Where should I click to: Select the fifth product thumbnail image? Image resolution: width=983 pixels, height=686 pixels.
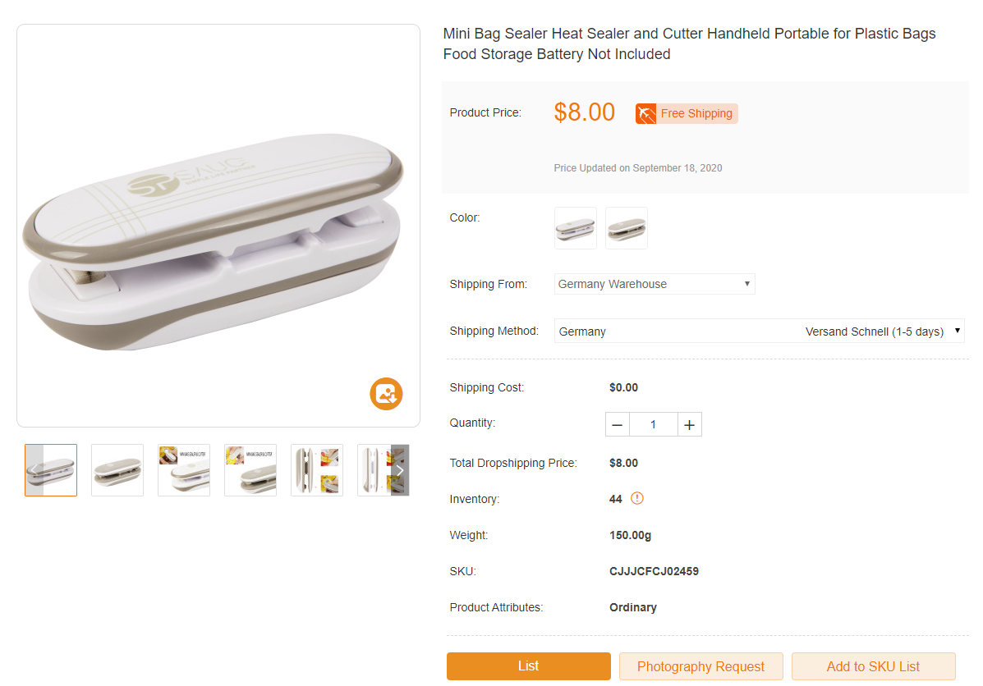coord(317,470)
